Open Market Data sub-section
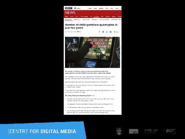The width and height of the screenshot is (185, 139). pyautogui.click(x=77, y=20)
